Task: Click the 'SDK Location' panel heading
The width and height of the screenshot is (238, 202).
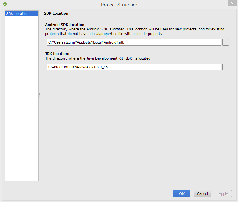Action: [56, 13]
